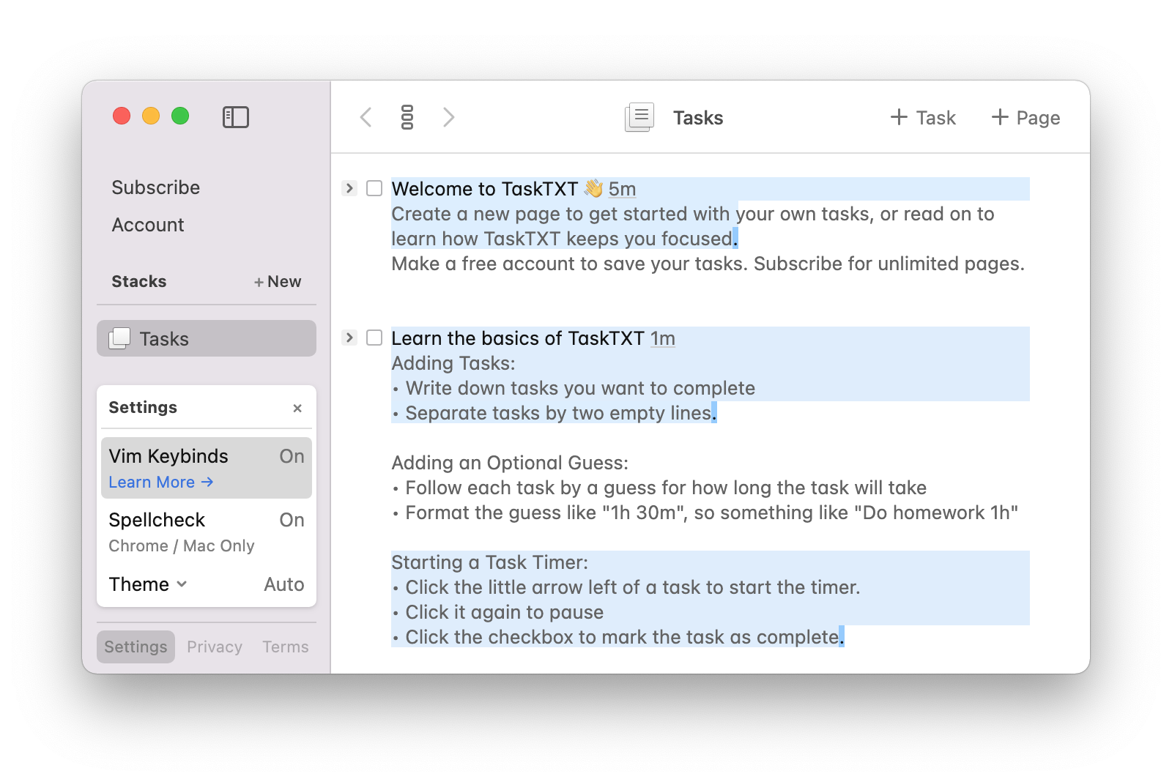Click the 'Adding an Optional Guess:' line
Image resolution: width=1172 pixels, height=782 pixels.
(510, 463)
